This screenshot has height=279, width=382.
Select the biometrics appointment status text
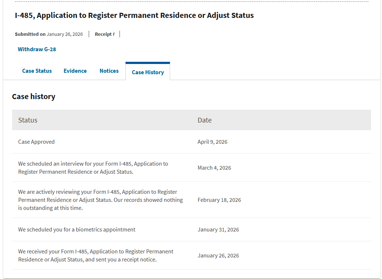[77, 230]
